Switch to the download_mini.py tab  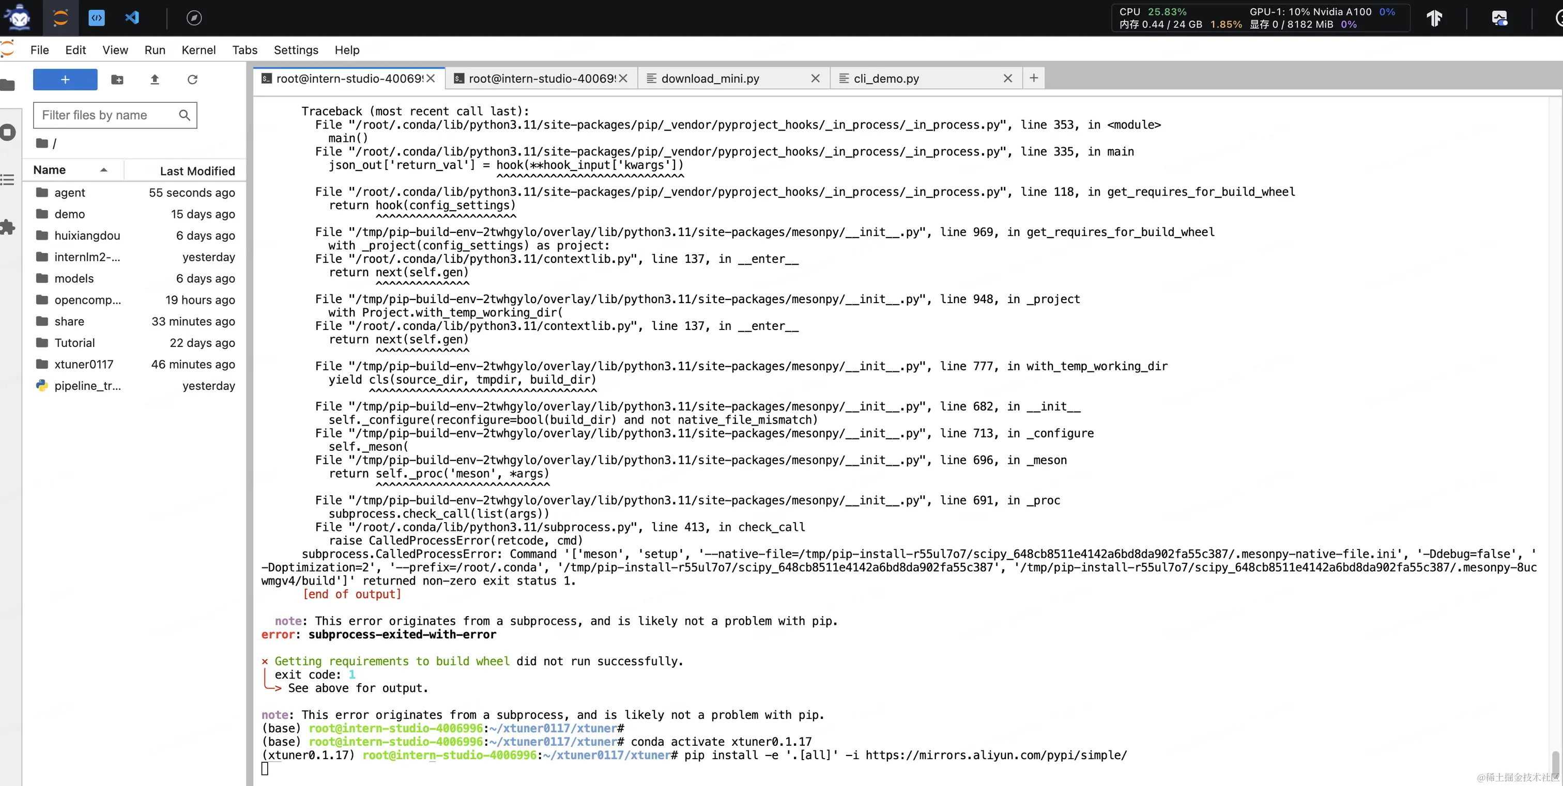click(710, 78)
